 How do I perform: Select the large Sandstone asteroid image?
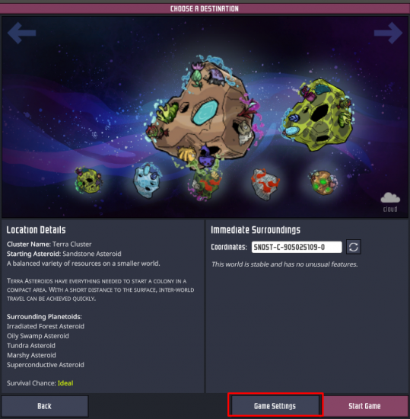click(x=204, y=111)
